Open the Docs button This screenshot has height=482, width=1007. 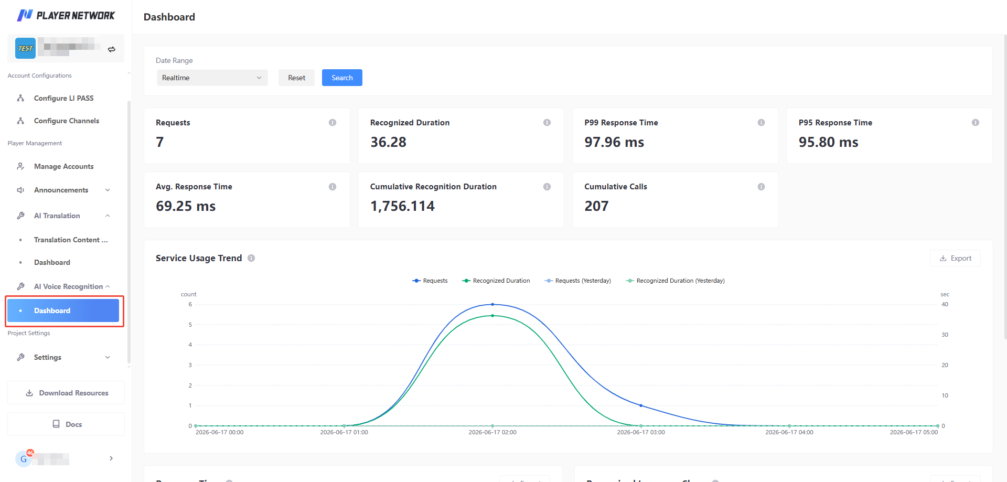[x=66, y=424]
